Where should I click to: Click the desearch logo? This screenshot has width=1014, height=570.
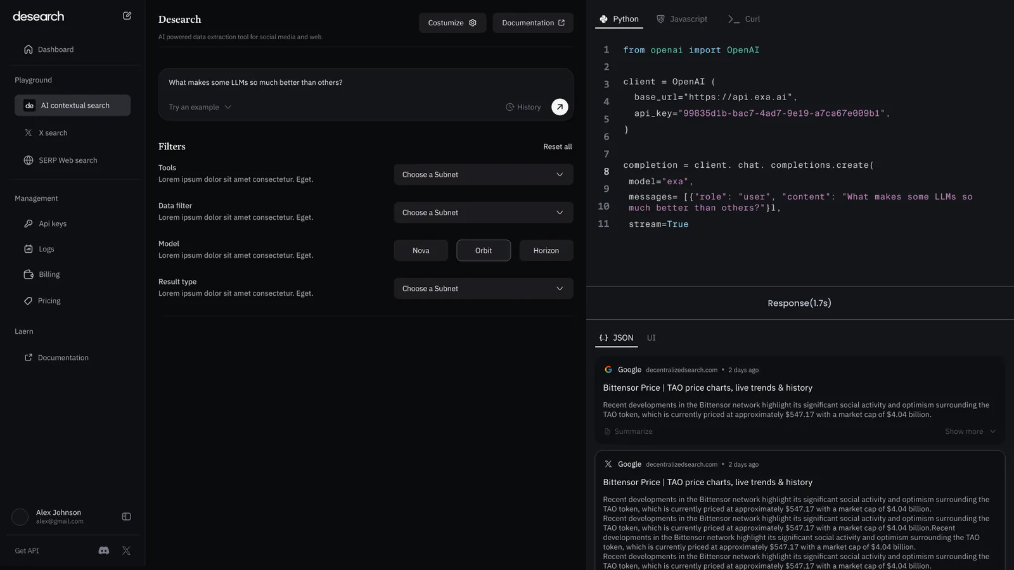click(x=39, y=16)
